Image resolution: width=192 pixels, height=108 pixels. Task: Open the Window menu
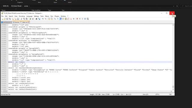coord(63,16)
